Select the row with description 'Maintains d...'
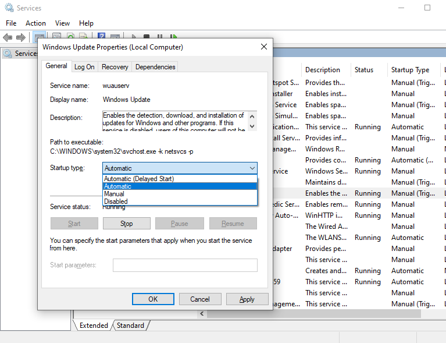This screenshot has width=446, height=343. (359, 182)
